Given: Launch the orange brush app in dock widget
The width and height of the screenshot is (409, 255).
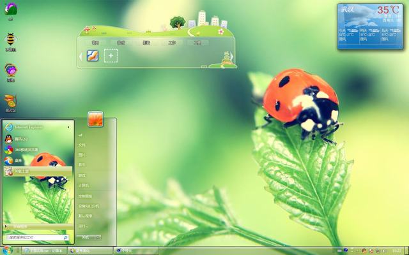Looking at the screenshot, I should 93,55.
